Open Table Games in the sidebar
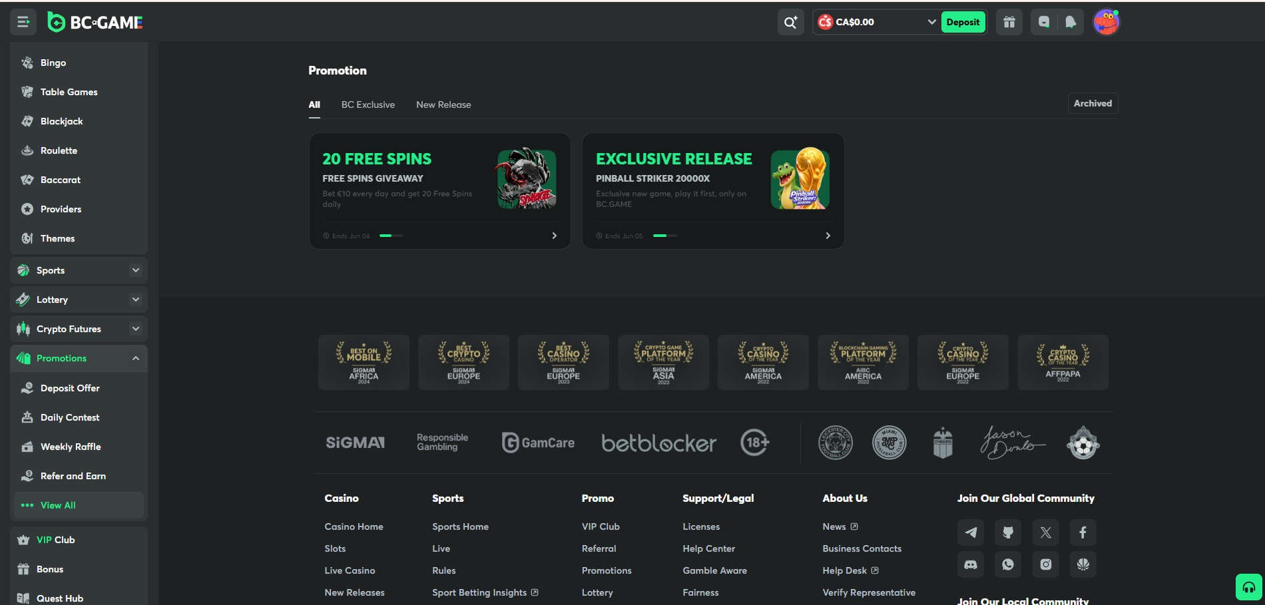 (79, 92)
